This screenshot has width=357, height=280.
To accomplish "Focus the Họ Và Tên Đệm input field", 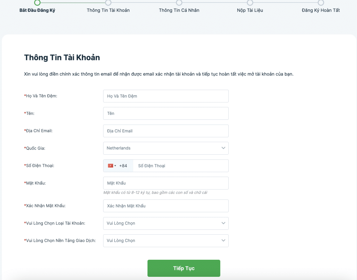I will coord(166,96).
